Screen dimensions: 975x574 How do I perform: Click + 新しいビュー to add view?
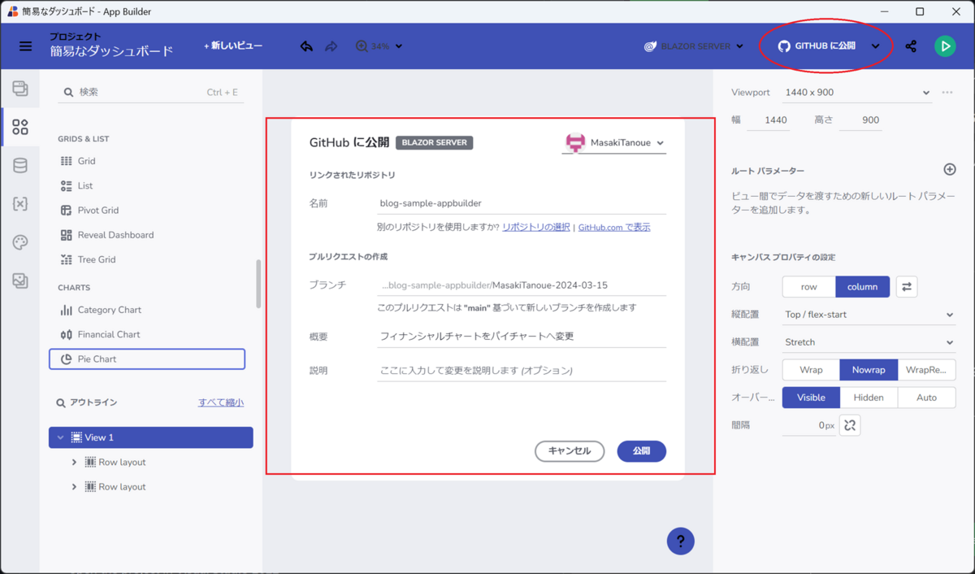pos(233,46)
